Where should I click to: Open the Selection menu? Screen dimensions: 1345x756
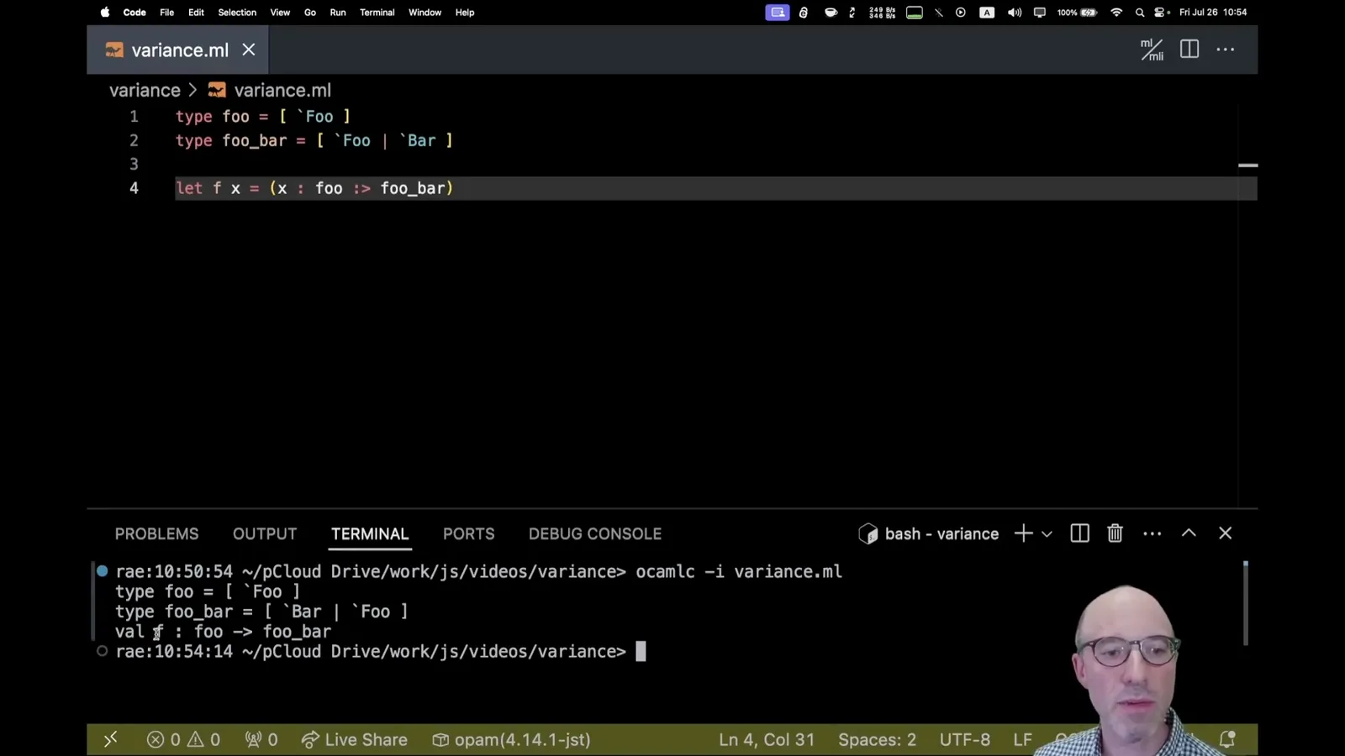point(237,13)
